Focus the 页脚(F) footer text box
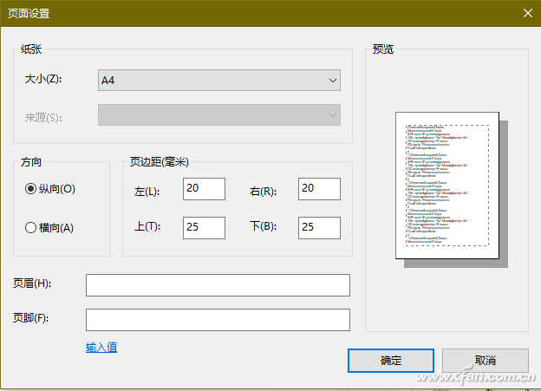541x391 pixels. 218,320
